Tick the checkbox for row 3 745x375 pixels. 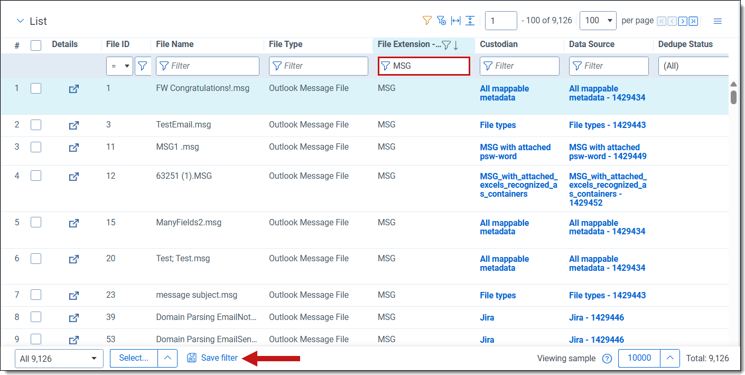pos(36,147)
